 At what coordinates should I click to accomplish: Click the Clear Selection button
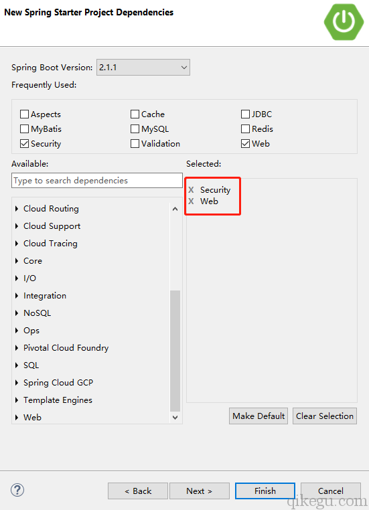click(325, 416)
